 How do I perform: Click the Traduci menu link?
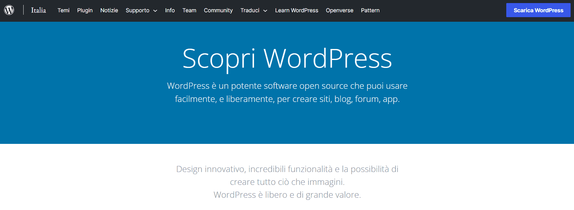coord(250,10)
